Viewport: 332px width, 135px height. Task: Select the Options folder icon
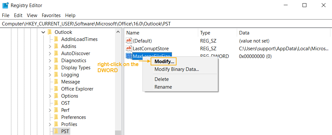[56, 96]
